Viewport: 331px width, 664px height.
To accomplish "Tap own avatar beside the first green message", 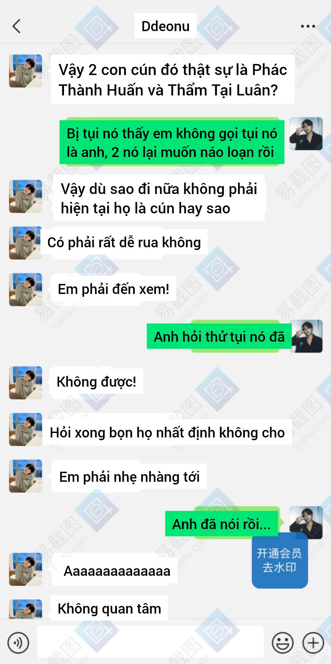I will (x=306, y=133).
